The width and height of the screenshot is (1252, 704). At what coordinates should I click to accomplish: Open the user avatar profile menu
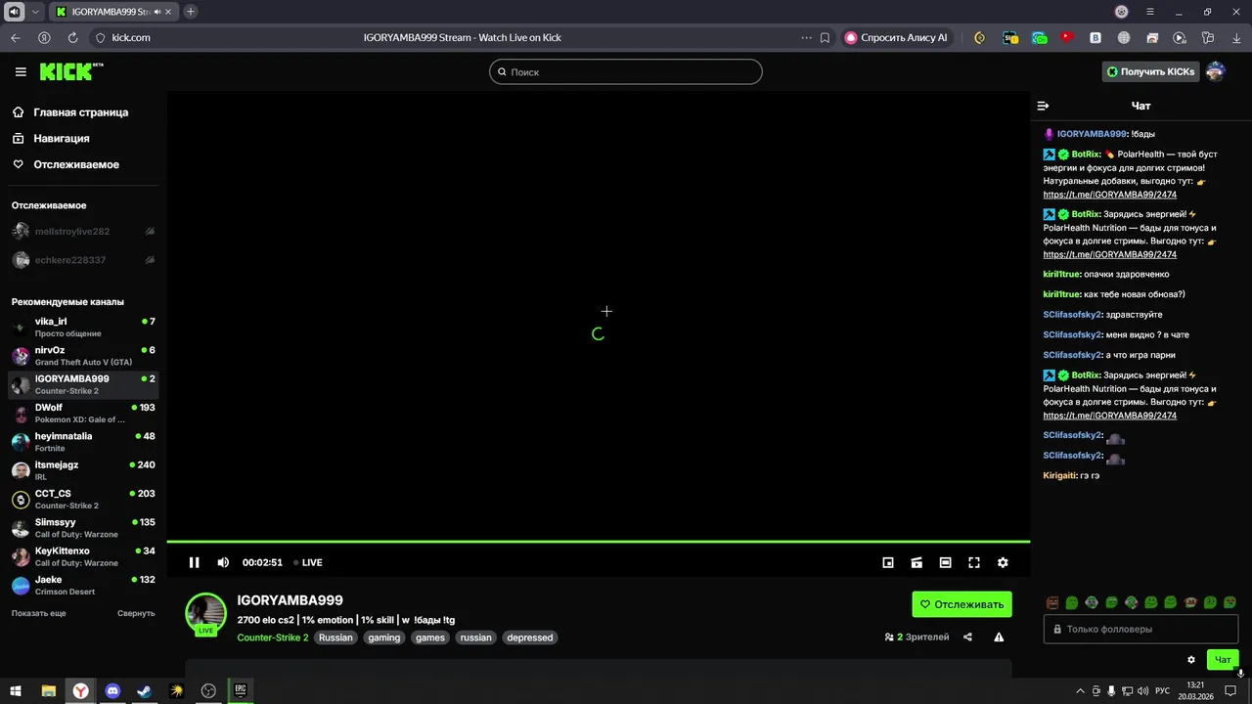pyautogui.click(x=1216, y=71)
